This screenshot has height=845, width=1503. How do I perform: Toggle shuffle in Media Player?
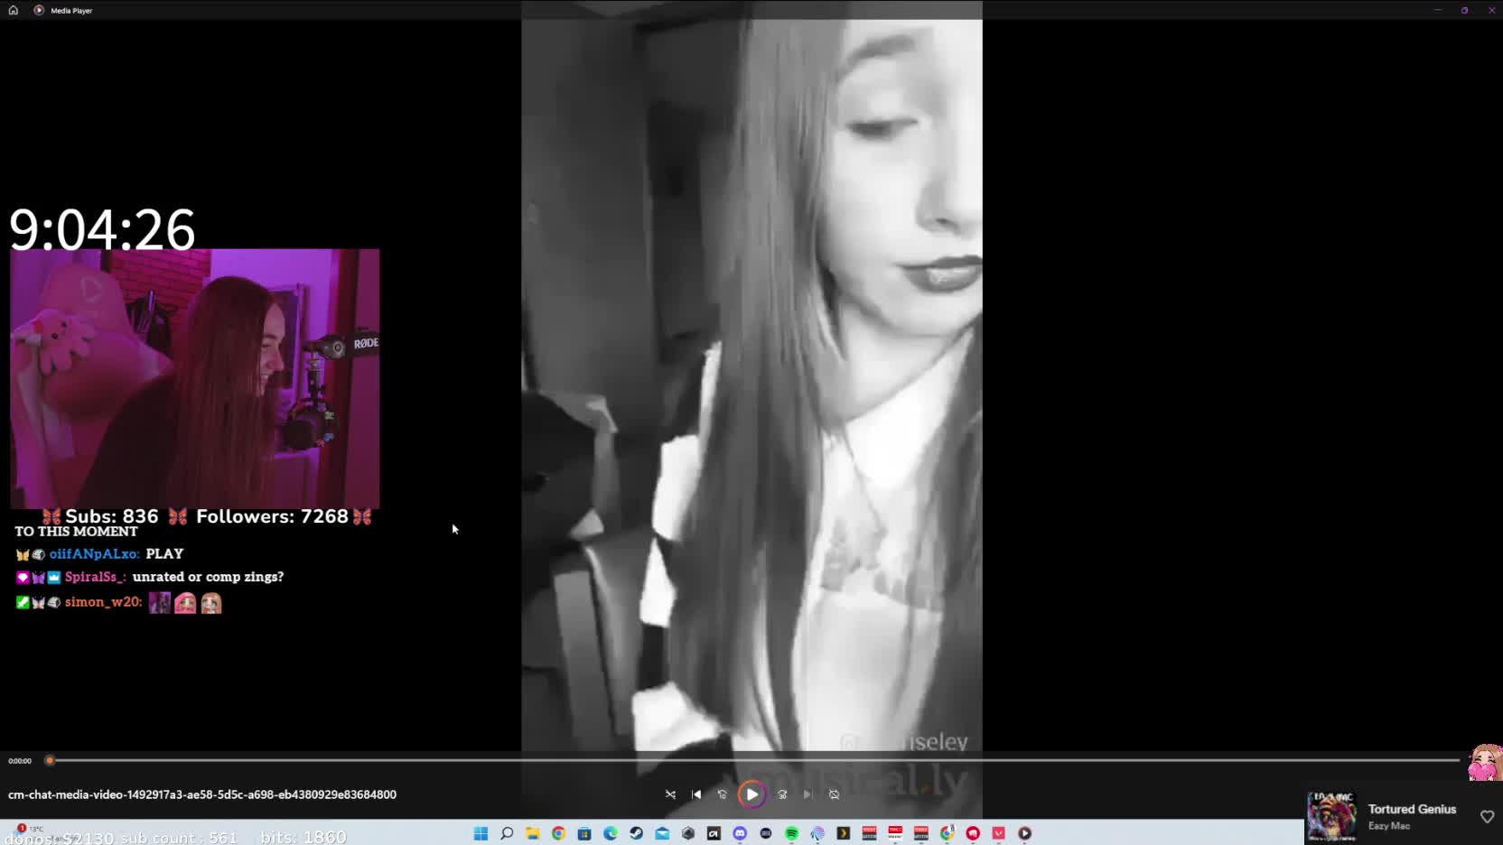(670, 794)
